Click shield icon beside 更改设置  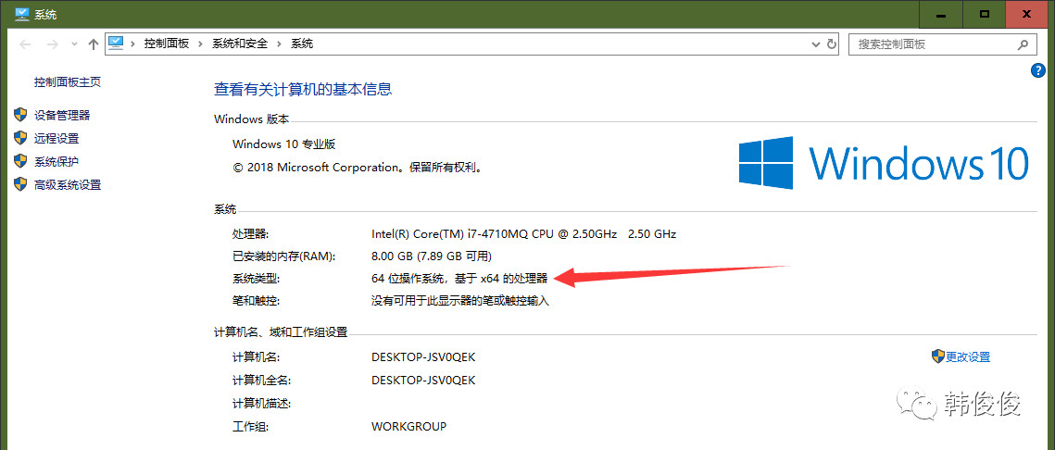pyautogui.click(x=938, y=356)
